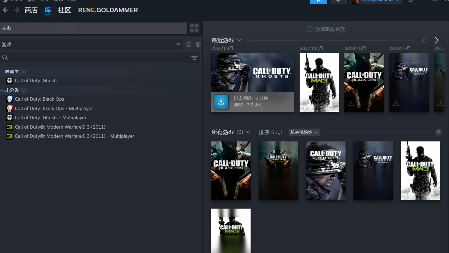Open MW3 Multiplayer cover in bottom row

pyautogui.click(x=231, y=231)
